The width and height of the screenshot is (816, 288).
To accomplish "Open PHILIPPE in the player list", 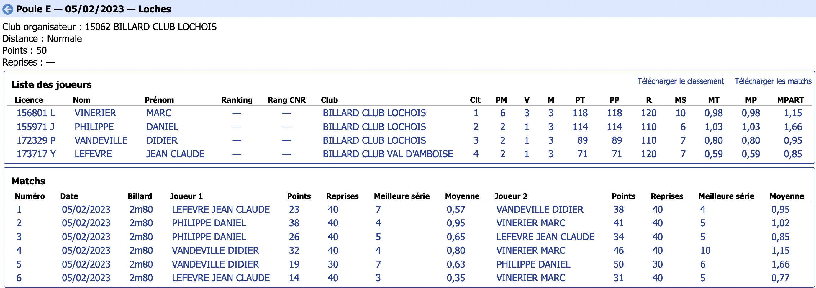I will click(x=94, y=127).
